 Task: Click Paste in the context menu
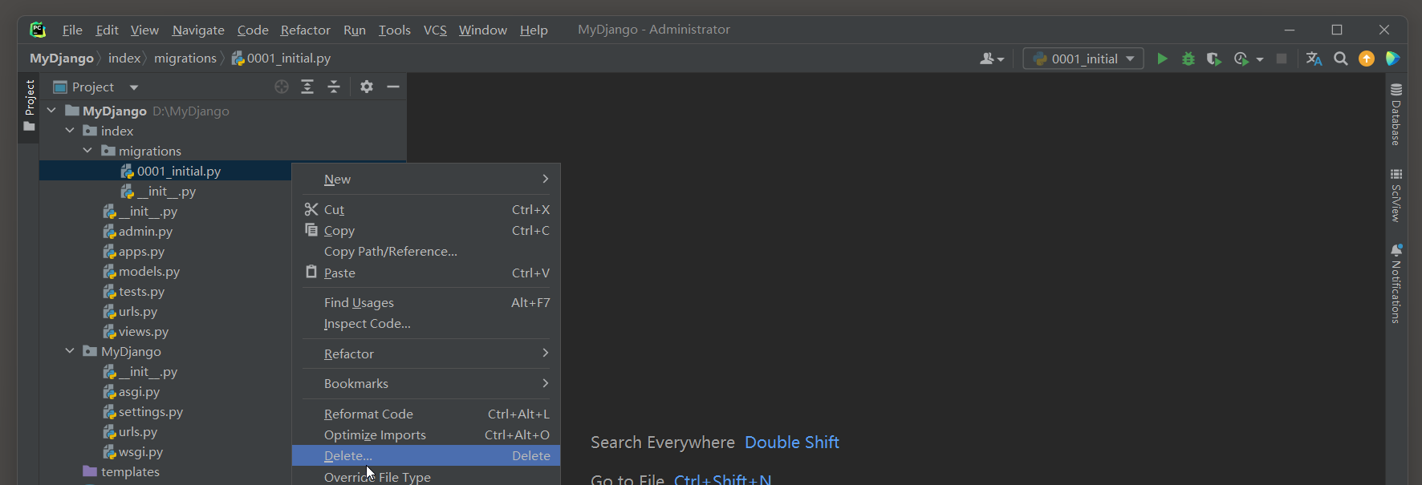click(426, 273)
